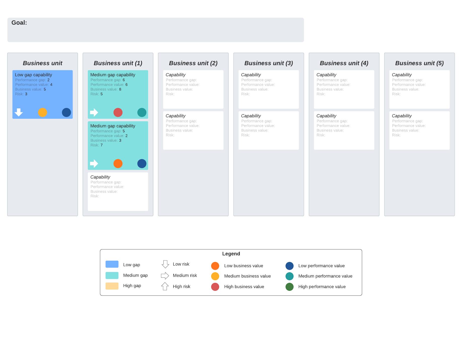465x355 pixels.
Task: Click the Medium risk right arrow in the legend
Action: click(x=165, y=276)
